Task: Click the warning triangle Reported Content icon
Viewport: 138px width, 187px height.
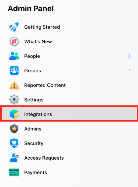Action: coord(14,85)
